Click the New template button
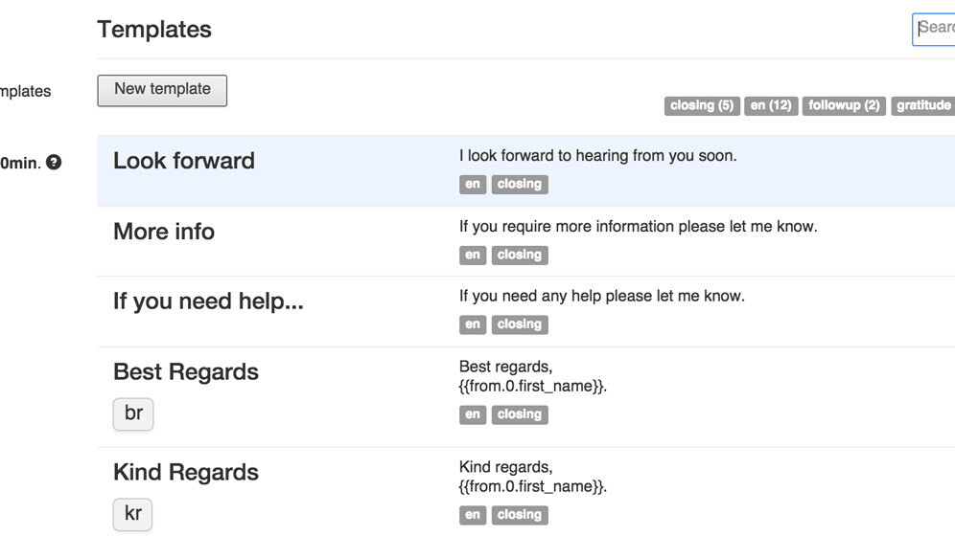 tap(162, 90)
